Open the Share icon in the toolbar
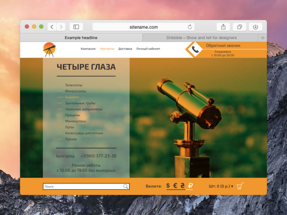The width and height of the screenshot is (287, 215). [223, 27]
